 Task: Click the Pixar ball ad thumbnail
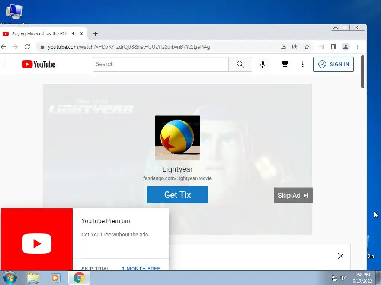click(177, 138)
